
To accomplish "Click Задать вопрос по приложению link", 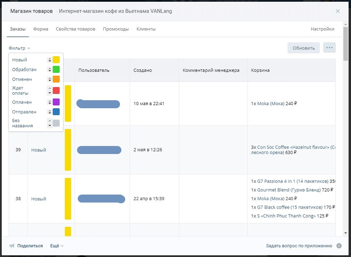I will 299,246.
